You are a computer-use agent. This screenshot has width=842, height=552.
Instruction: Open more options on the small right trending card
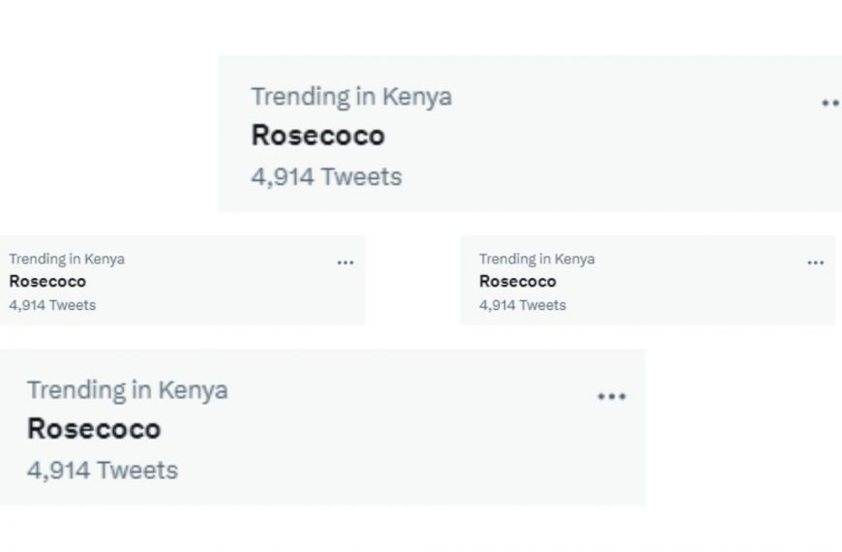(x=816, y=262)
